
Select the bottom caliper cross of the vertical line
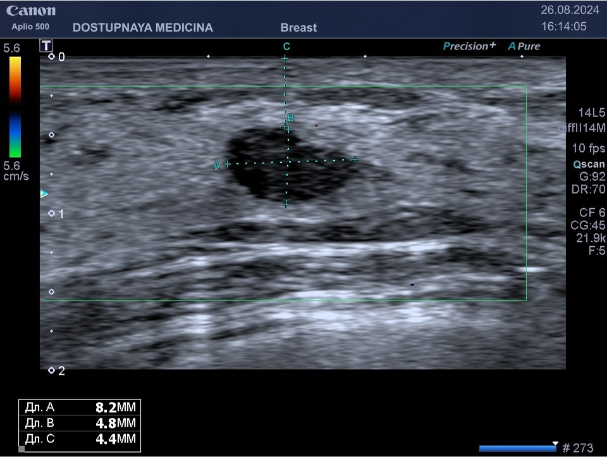click(x=286, y=204)
